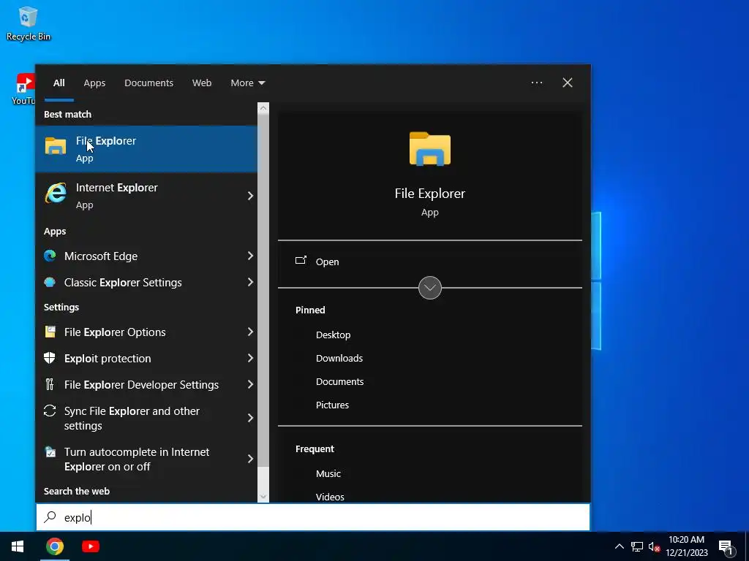The height and width of the screenshot is (561, 749).
Task: Click the File Explorer Options icon
Action: tap(50, 332)
